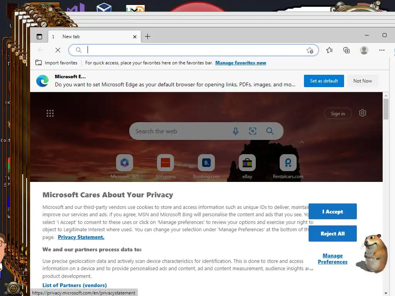Start voice search microphone icon
395x296 pixels.
coord(236,131)
